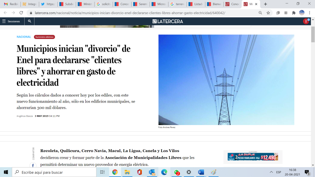Switch to the Google solicita tab

[x=103, y=4]
